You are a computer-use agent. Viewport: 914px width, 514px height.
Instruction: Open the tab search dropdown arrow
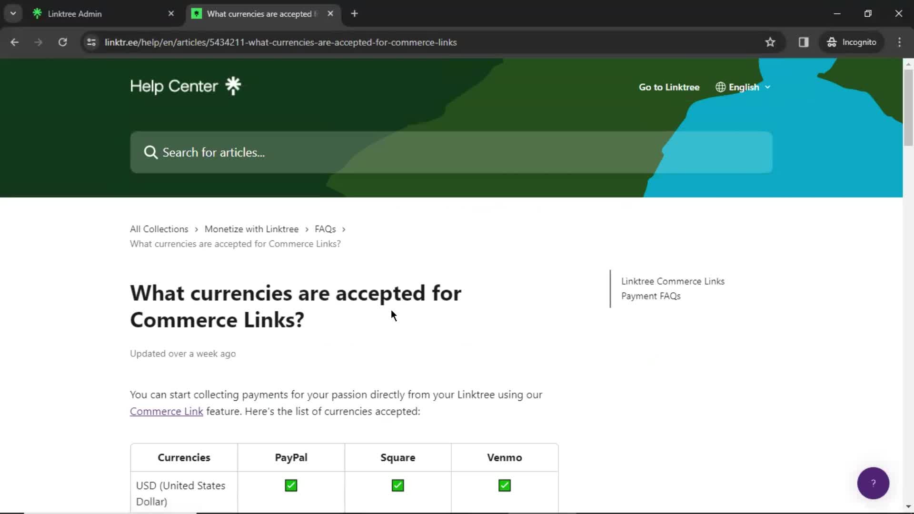coord(13,14)
